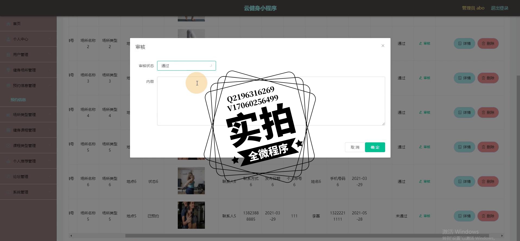Image resolution: width=520 pixels, height=241 pixels.
Task: Click the icon beside 预约信息管理
Action: point(8,86)
